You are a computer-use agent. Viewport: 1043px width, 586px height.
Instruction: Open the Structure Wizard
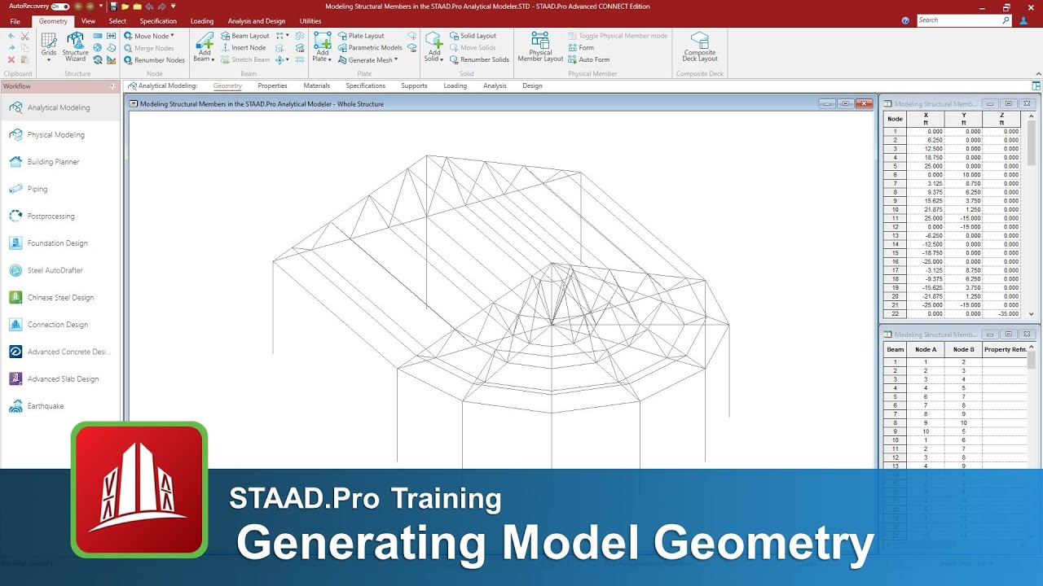coord(76,47)
